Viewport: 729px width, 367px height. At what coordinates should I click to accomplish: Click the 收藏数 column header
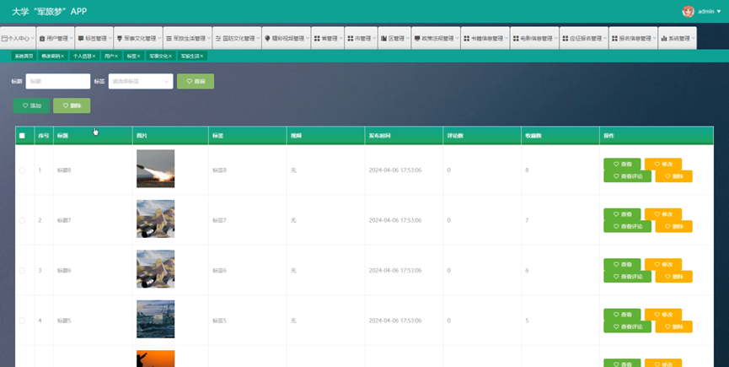coord(560,136)
